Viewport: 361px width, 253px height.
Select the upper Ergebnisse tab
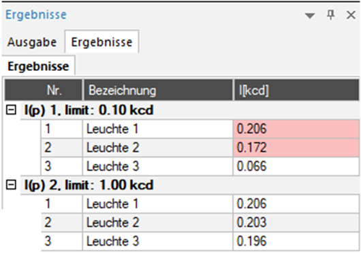coord(101,42)
